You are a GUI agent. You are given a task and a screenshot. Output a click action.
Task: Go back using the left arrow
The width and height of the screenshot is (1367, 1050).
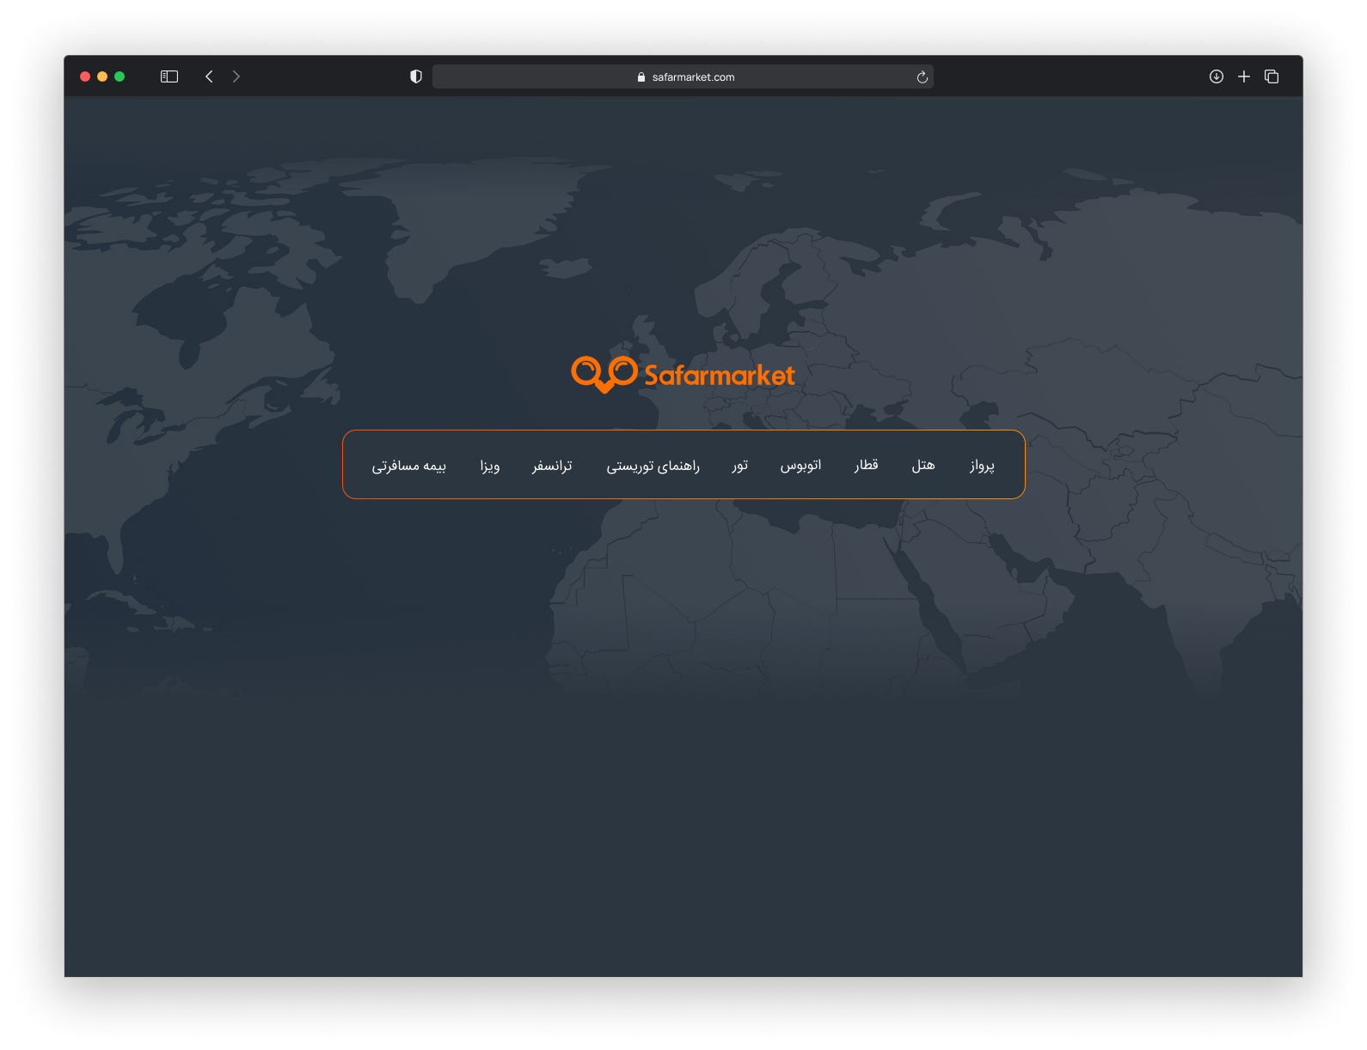click(x=209, y=76)
